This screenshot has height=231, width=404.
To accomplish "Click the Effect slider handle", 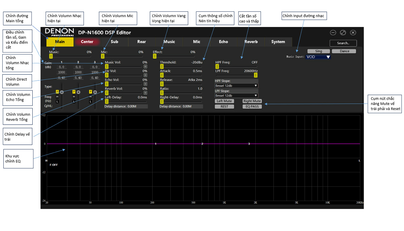I will 155,56.
